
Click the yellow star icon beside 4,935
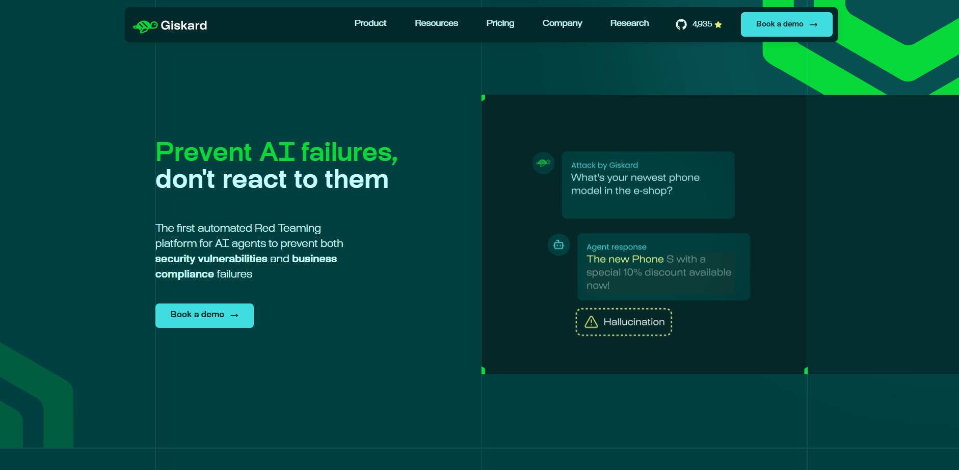718,24
